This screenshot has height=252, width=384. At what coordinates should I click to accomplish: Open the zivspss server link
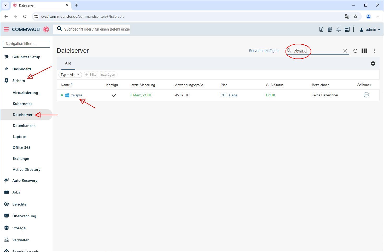pyautogui.click(x=77, y=95)
